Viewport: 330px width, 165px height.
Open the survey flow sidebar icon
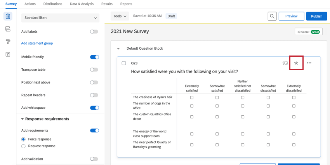pos(8,29)
